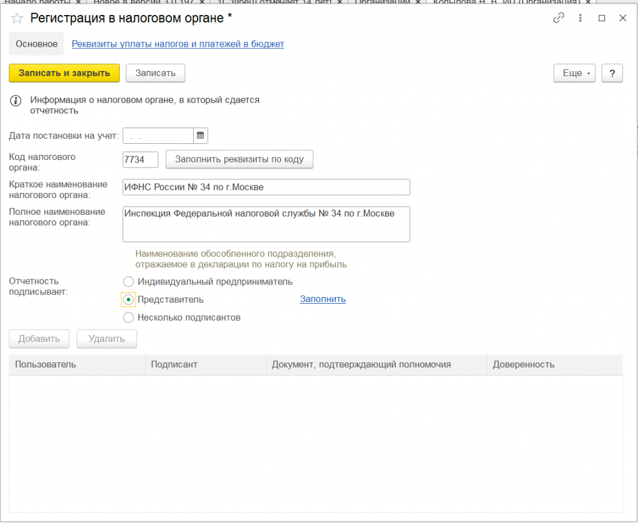
Task: Edit the short tax authority name field
Action: coord(266,187)
